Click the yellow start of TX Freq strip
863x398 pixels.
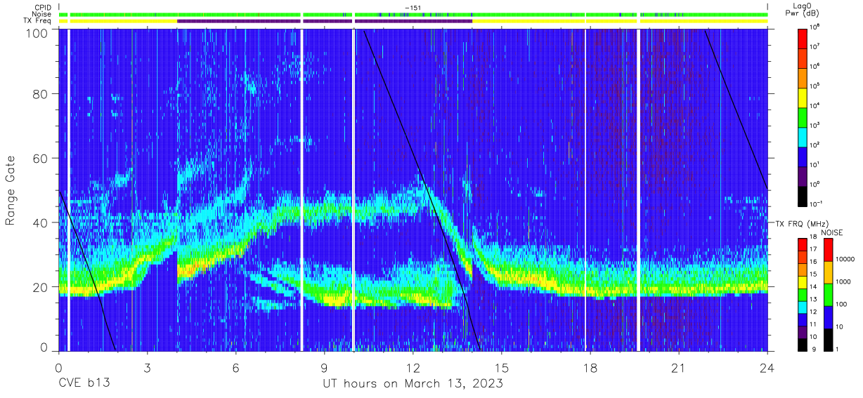(x=118, y=21)
